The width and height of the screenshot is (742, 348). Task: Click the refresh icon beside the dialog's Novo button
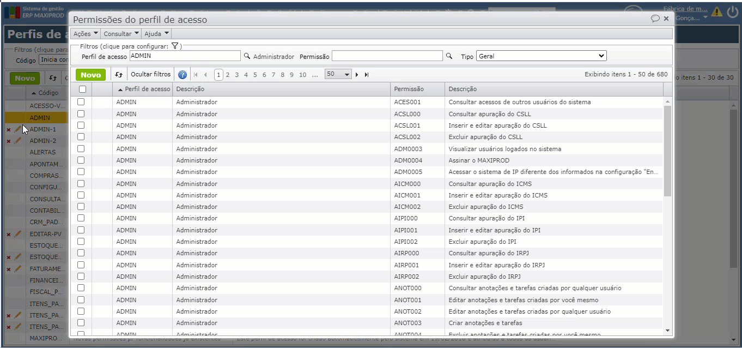[x=119, y=75]
